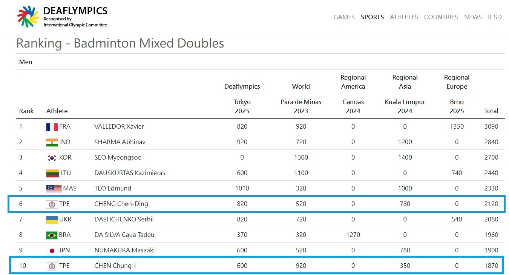509x275 pixels.
Task: Click the Brazil flag icon
Action: 52,235
